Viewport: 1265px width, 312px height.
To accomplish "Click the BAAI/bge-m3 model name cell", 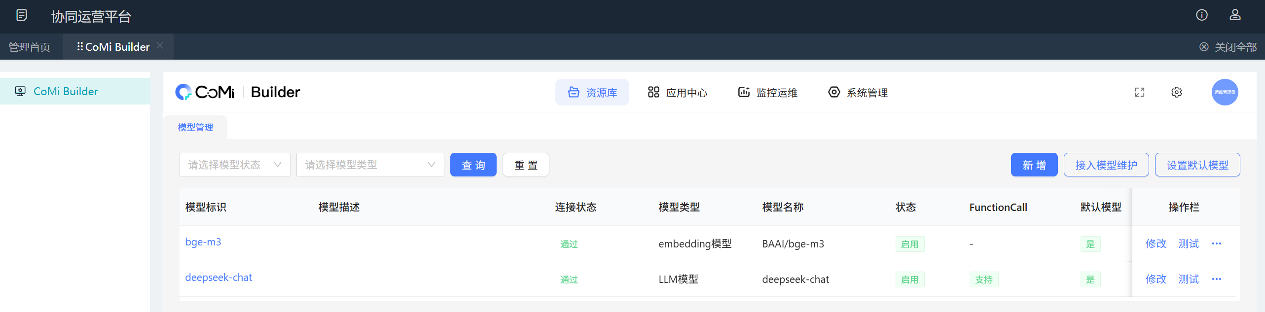I will point(793,243).
